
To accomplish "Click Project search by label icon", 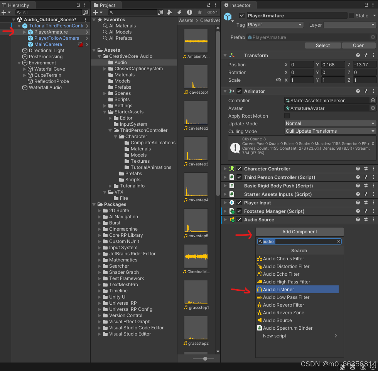I will coord(179,12).
